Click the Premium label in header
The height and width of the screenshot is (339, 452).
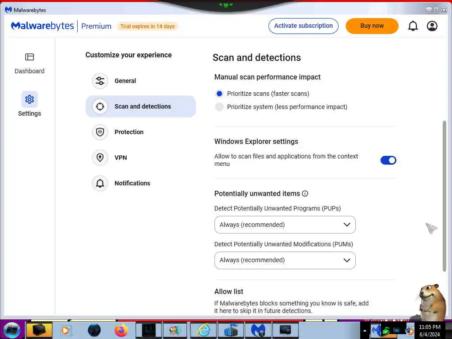(96, 26)
